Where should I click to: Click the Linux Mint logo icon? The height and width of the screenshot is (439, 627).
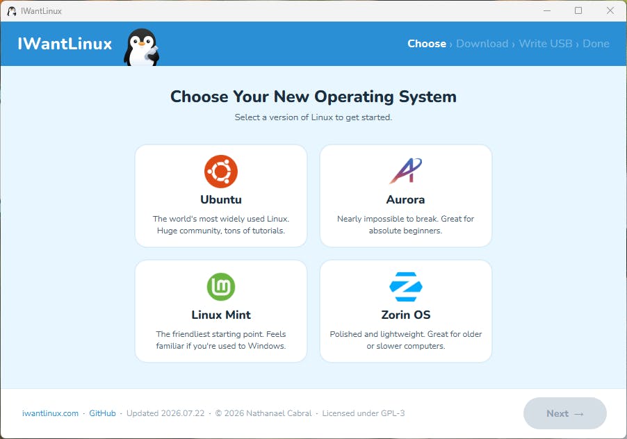(221, 286)
